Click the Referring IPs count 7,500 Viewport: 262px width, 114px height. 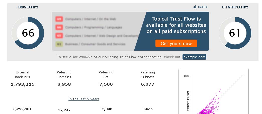(106, 84)
